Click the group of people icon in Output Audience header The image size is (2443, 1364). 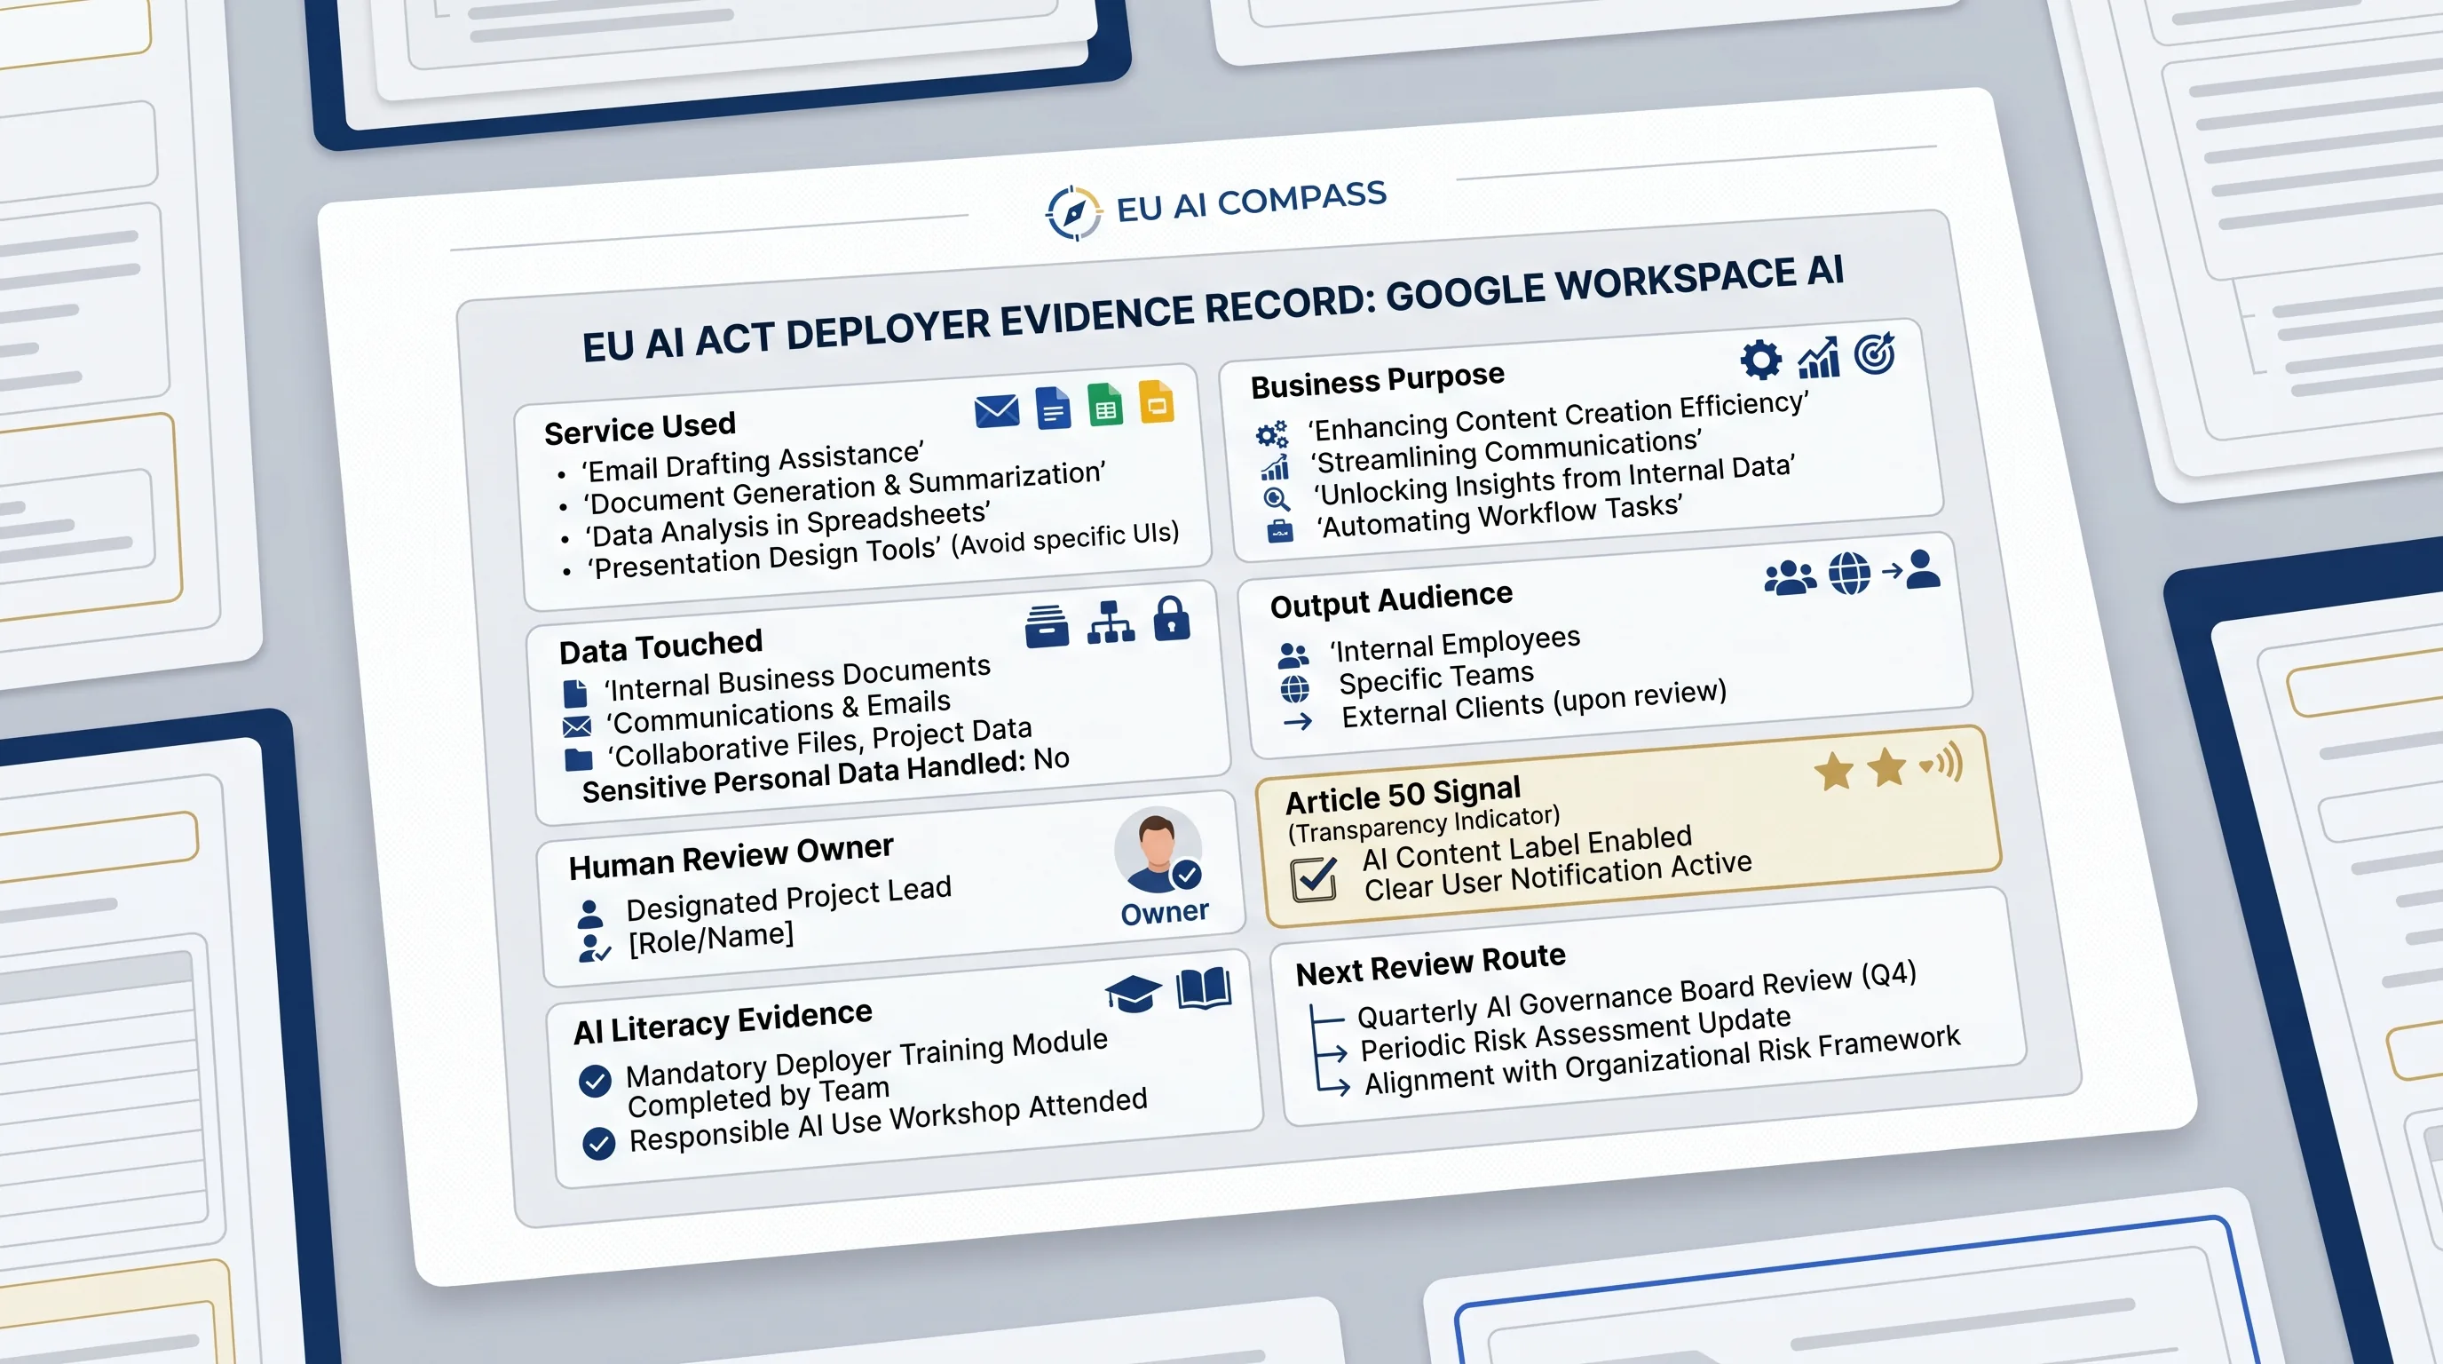click(1791, 576)
